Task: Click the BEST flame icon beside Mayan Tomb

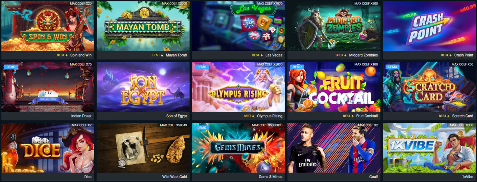Action: pyautogui.click(x=162, y=55)
